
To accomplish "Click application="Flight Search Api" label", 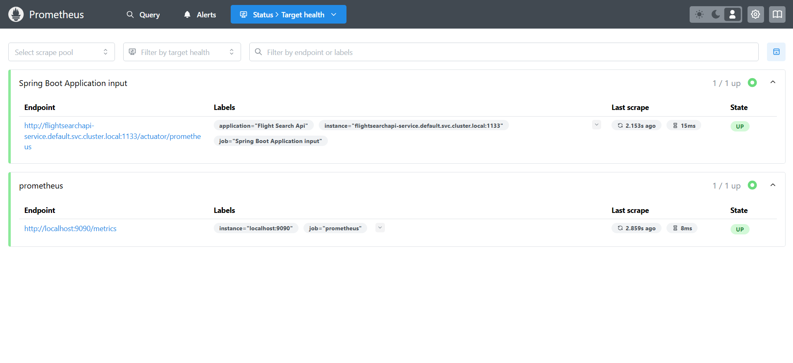I will click(263, 126).
